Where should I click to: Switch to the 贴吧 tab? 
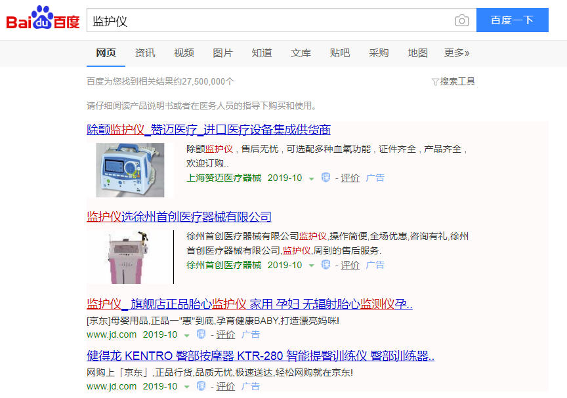340,53
